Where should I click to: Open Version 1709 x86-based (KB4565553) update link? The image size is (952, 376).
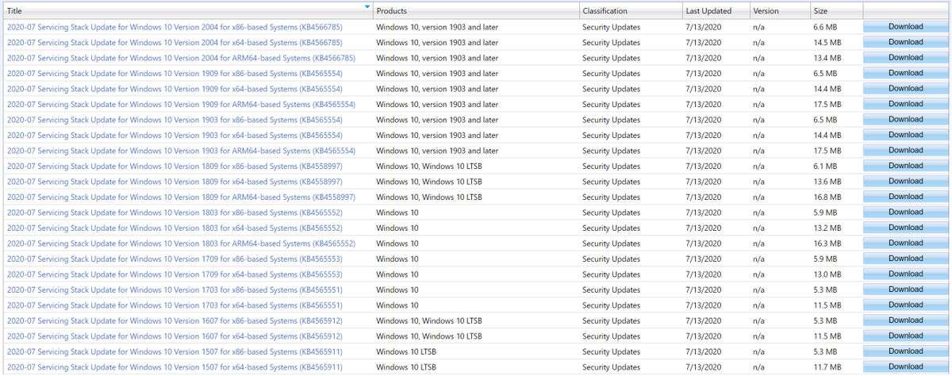pyautogui.click(x=175, y=259)
